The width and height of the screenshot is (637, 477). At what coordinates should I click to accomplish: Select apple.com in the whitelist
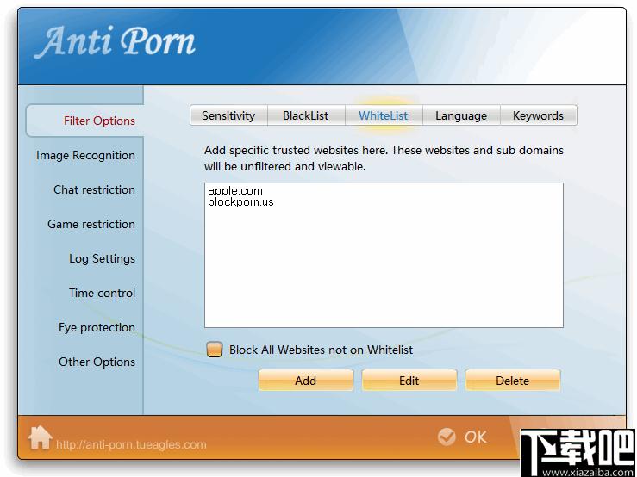pyautogui.click(x=234, y=190)
